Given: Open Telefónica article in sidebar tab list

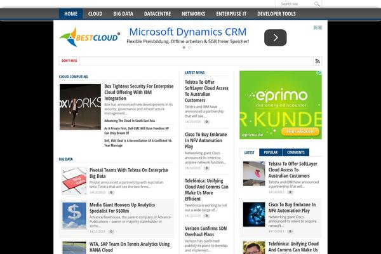Looking at the screenshot, I should pyautogui.click(x=293, y=247).
